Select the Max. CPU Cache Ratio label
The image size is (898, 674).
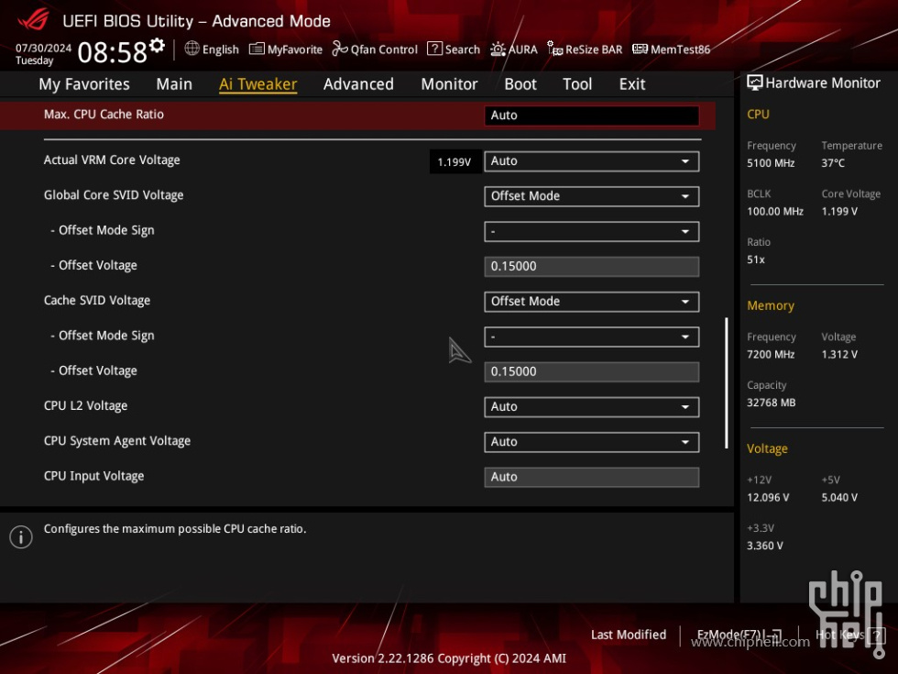[x=104, y=114]
